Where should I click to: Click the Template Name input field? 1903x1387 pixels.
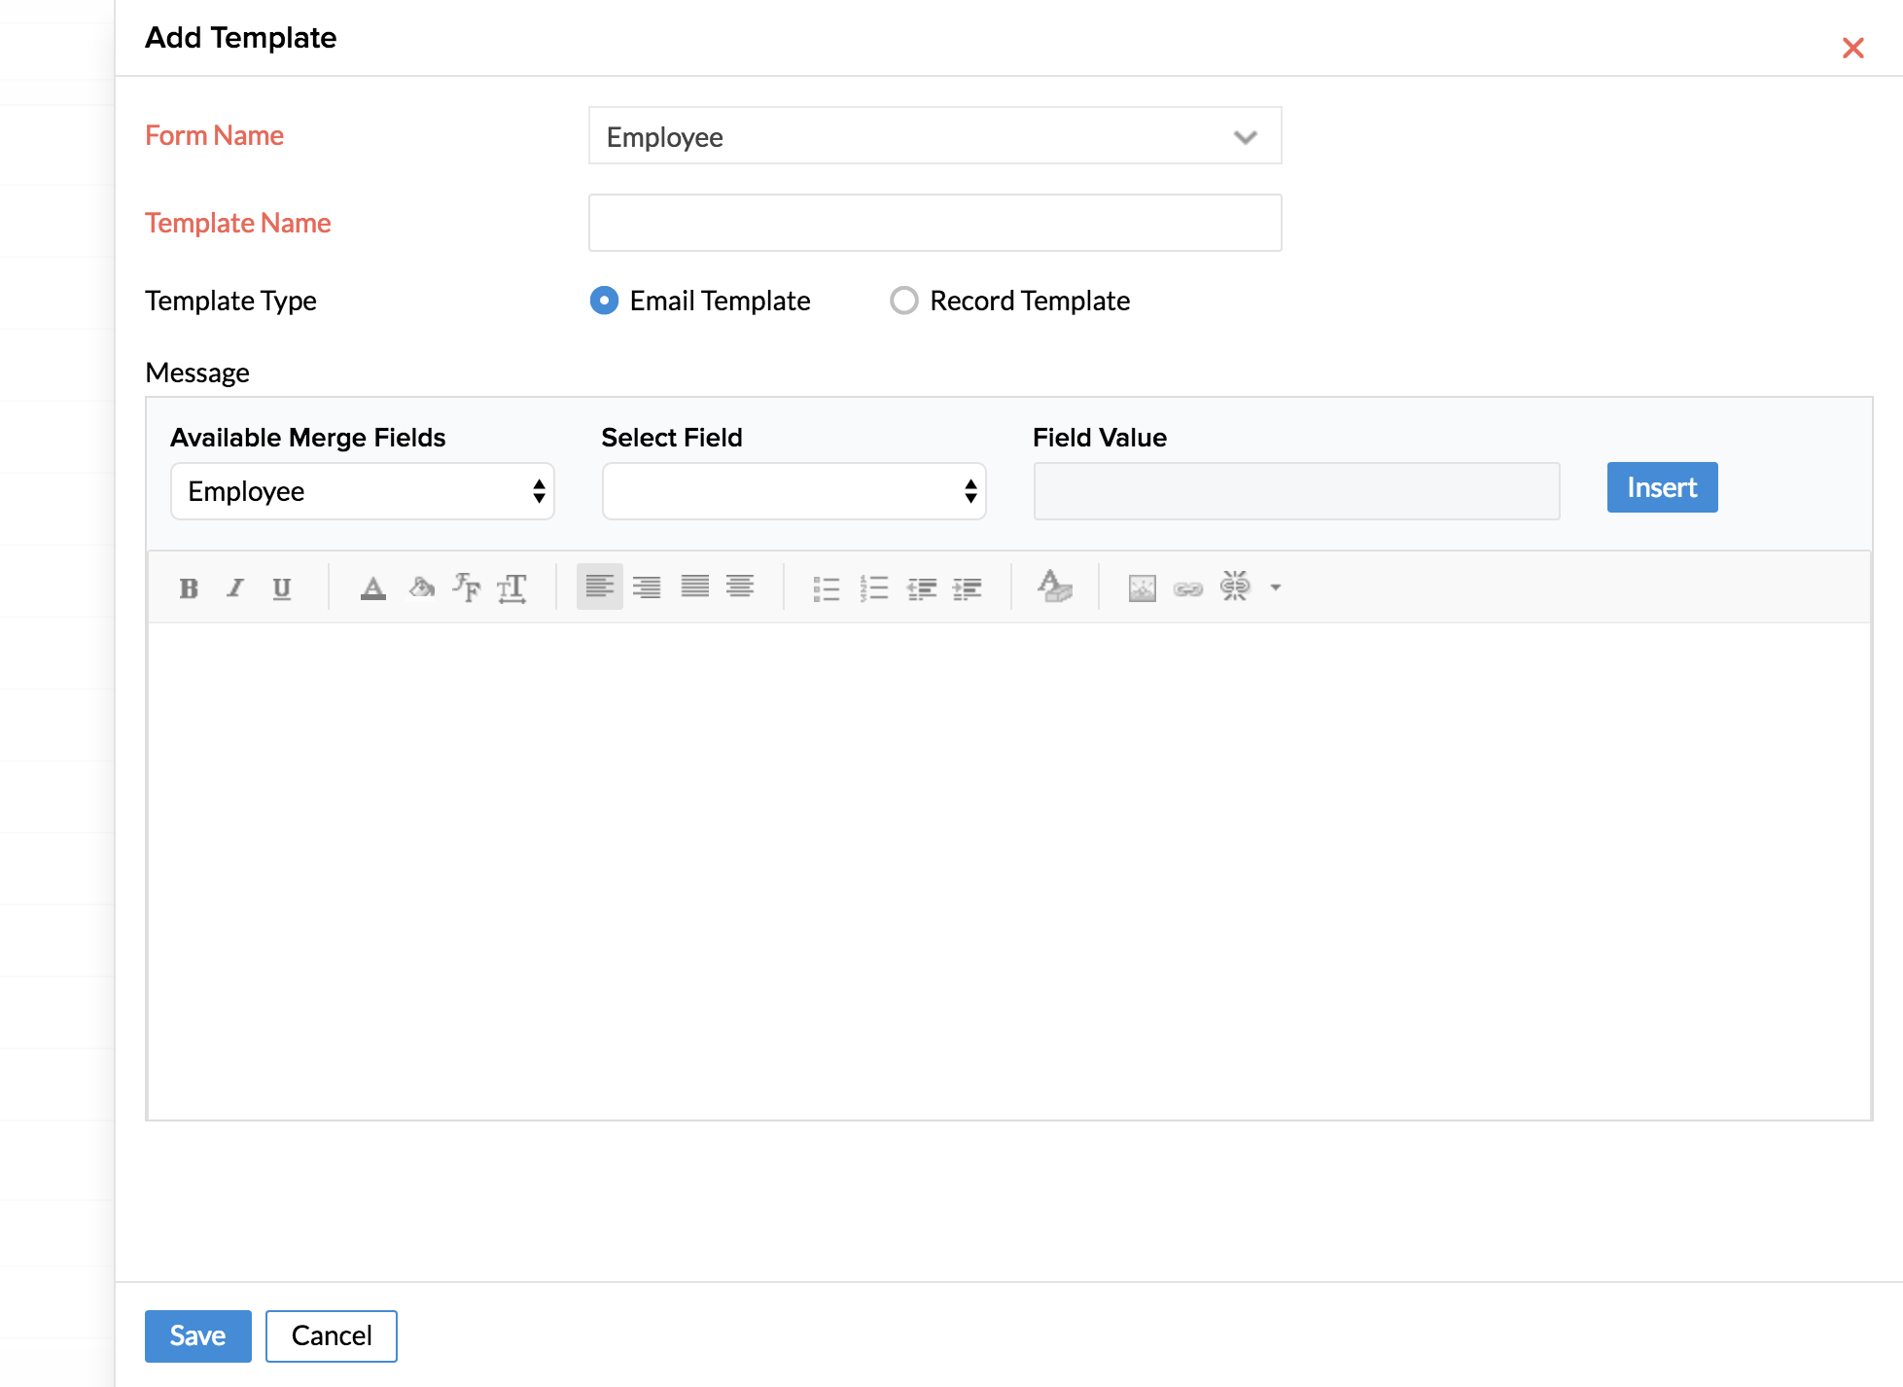(935, 222)
